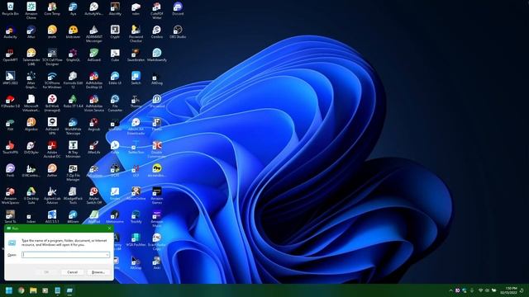Close the Run dialog with the X
Viewport: 529px width, 297px height.
pos(109,229)
